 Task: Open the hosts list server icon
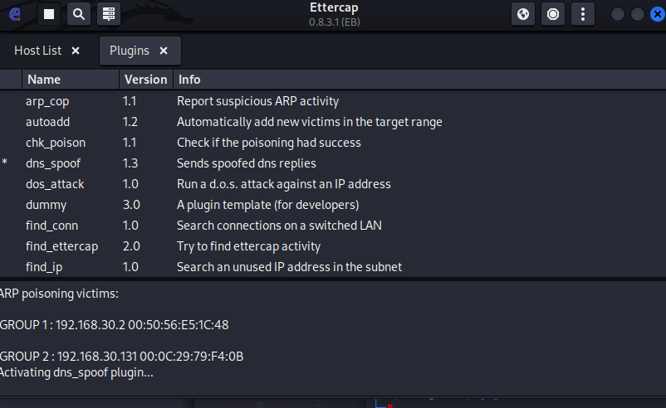[107, 14]
